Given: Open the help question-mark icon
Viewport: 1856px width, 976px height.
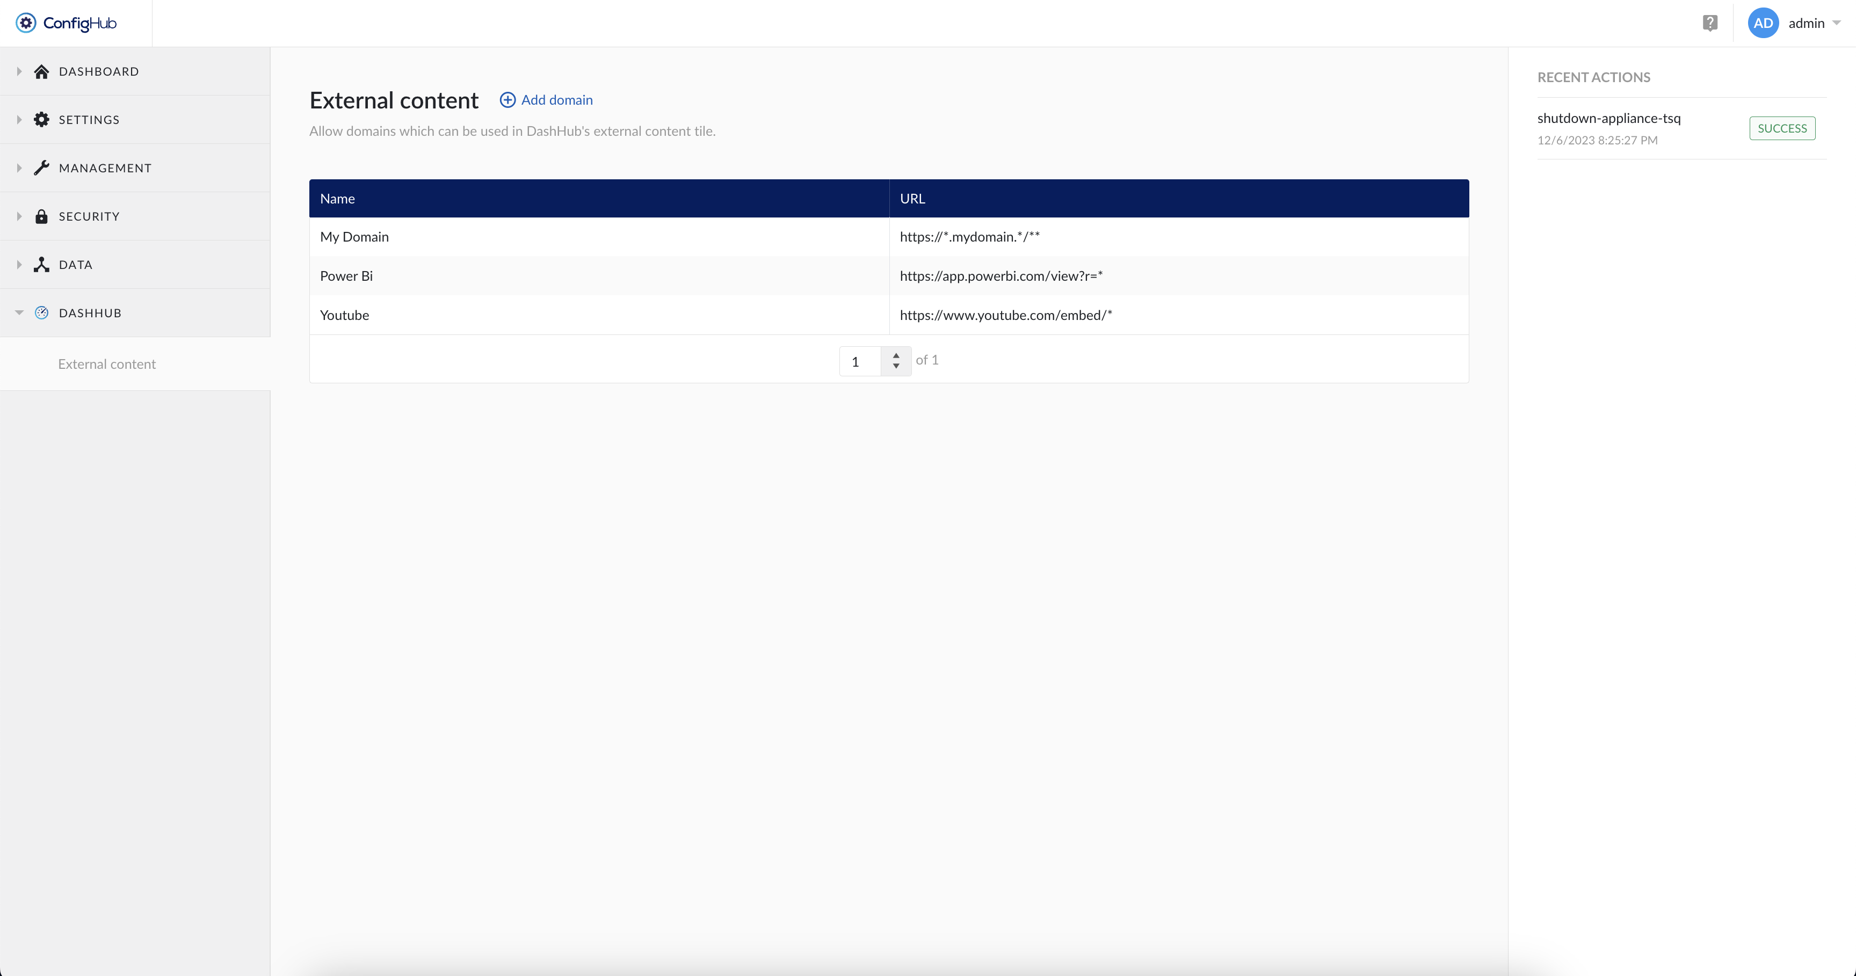Looking at the screenshot, I should [1710, 23].
